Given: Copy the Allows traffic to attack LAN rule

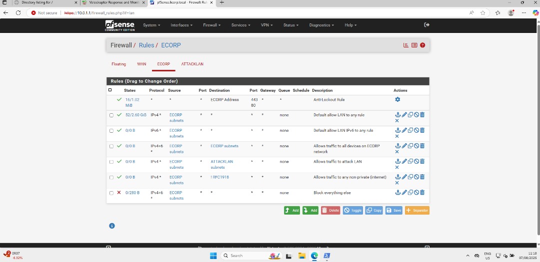Looking at the screenshot, I should pos(410,161).
